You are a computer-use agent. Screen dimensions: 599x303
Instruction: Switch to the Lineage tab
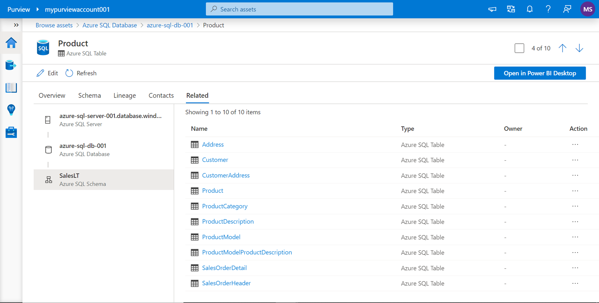(x=125, y=95)
